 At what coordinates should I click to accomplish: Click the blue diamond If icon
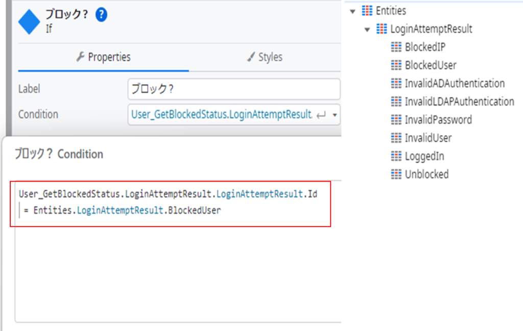pyautogui.click(x=29, y=22)
